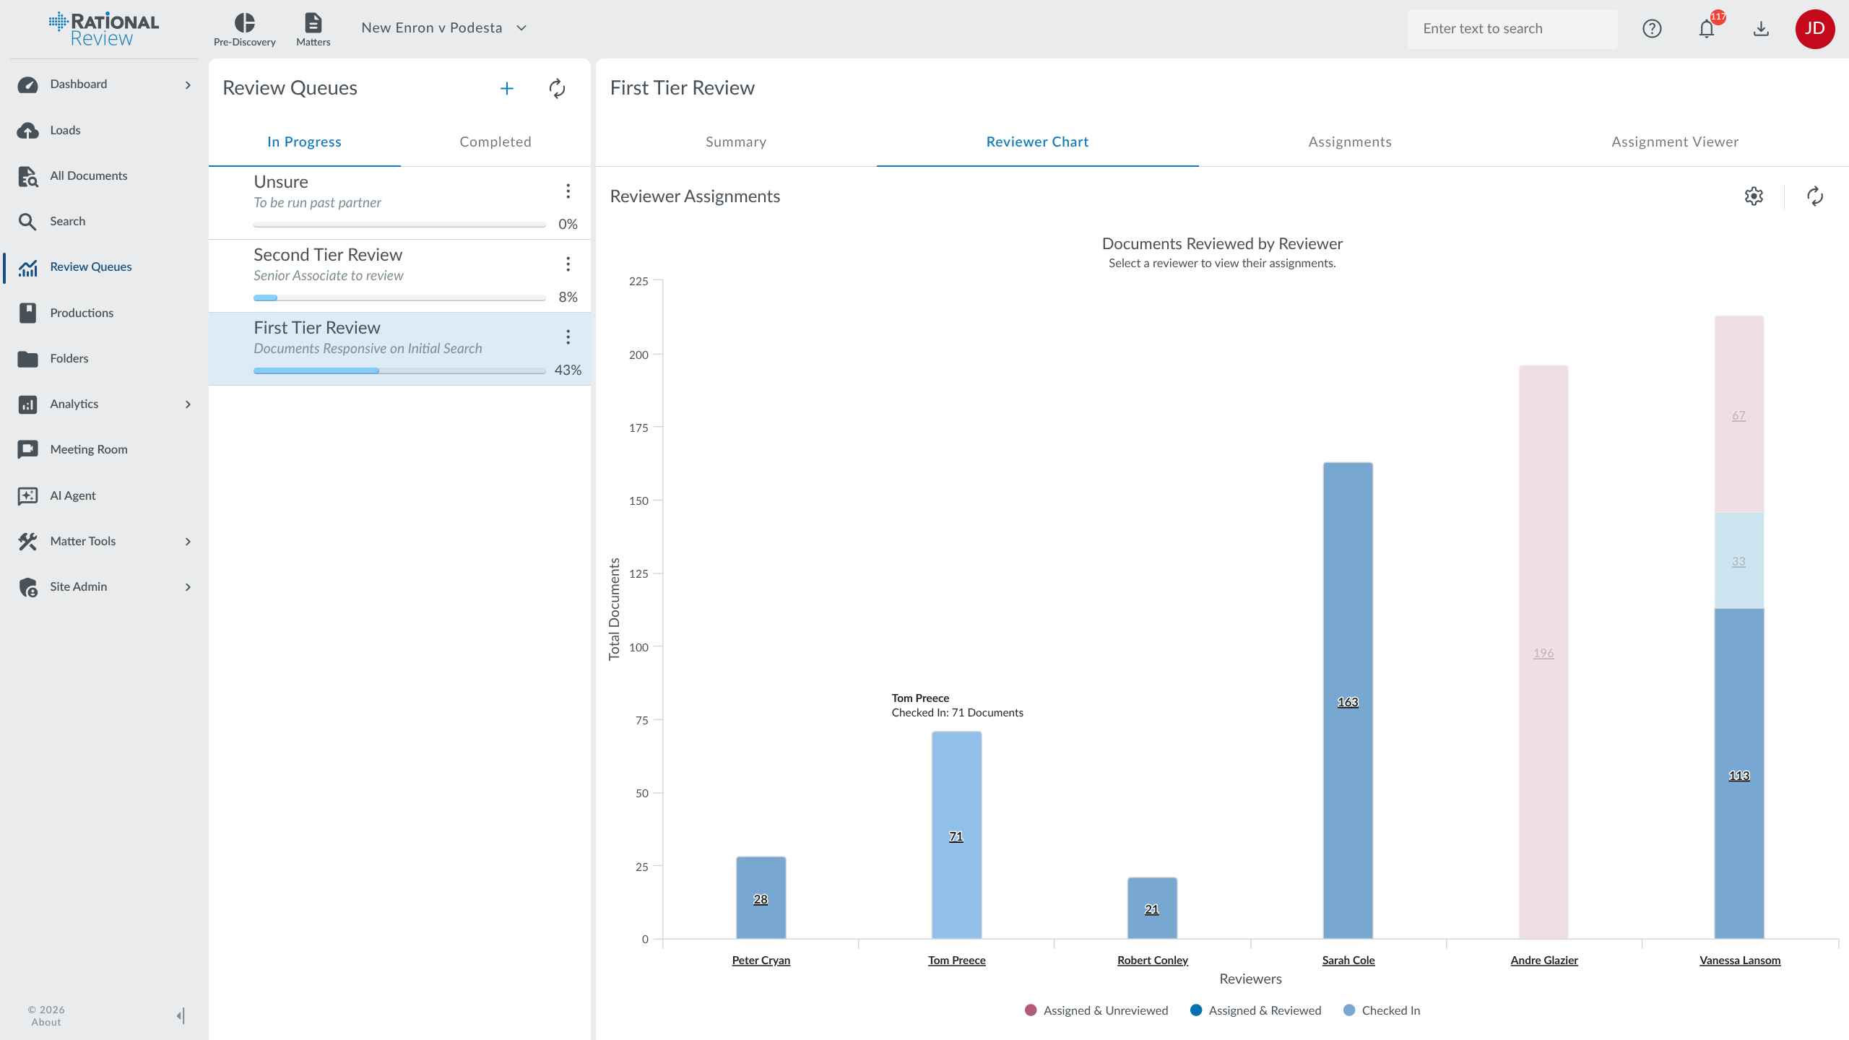Open options menu for Second Tier Review
1849x1040 pixels.
568,264
